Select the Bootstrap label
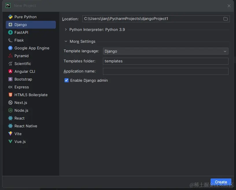Screen dimensions: 236x190 pyautogui.click(x=23, y=79)
